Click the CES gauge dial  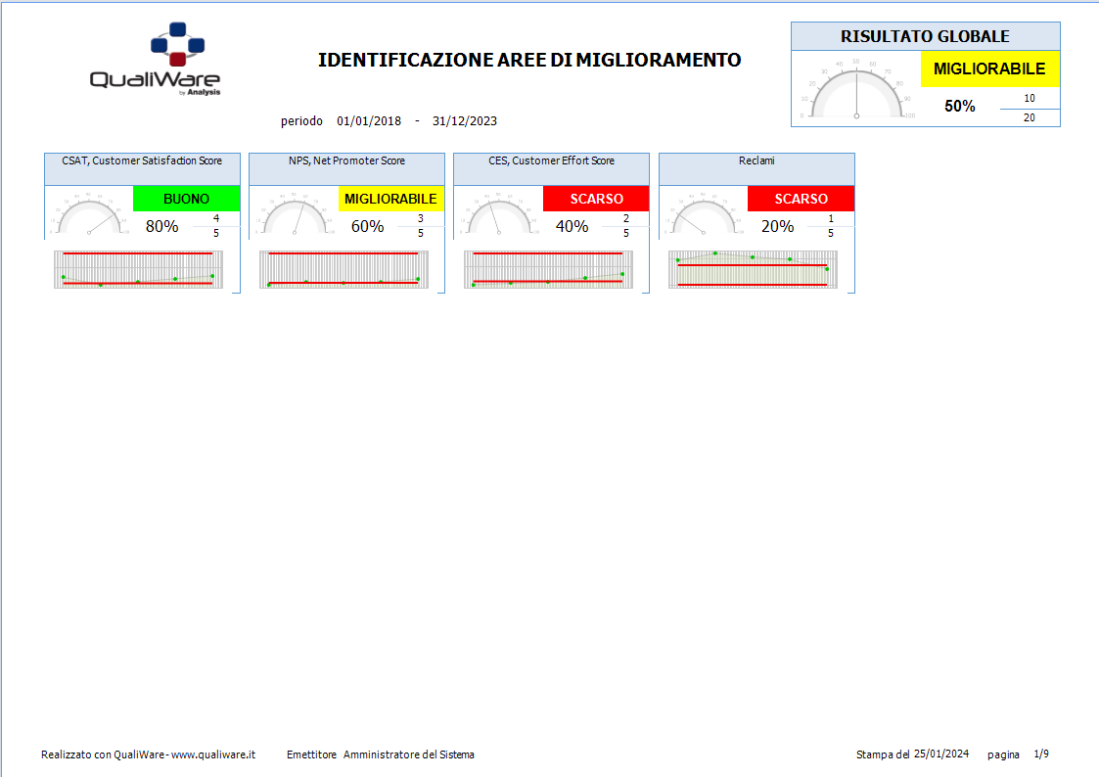(498, 217)
